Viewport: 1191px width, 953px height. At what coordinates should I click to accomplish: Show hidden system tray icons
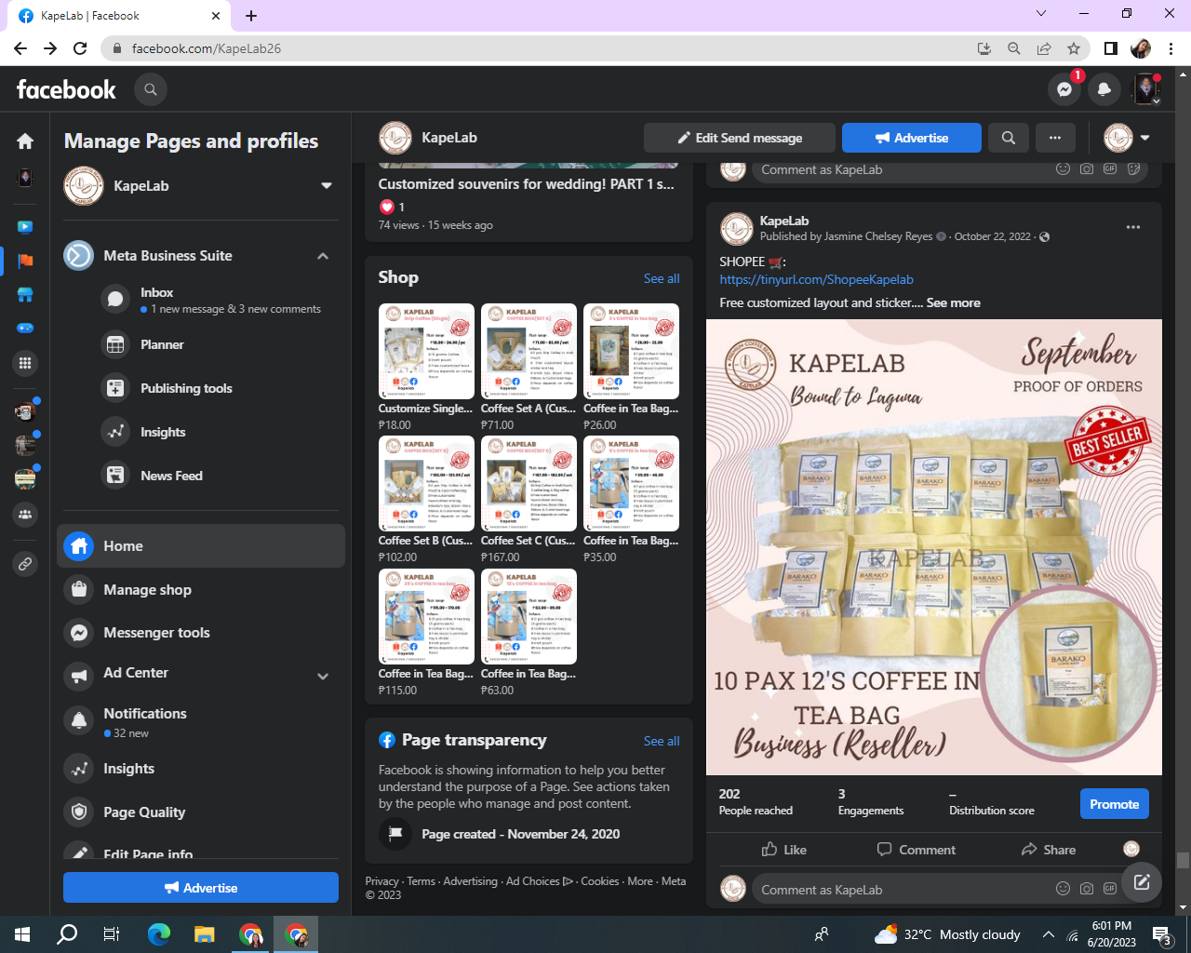[1048, 934]
